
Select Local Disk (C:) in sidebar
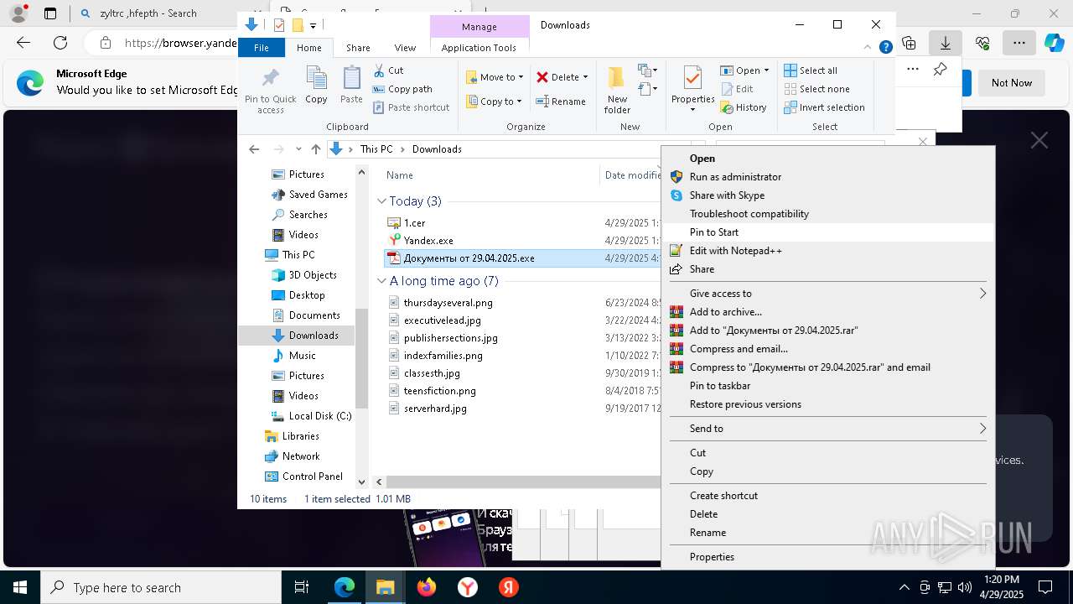coord(311,416)
